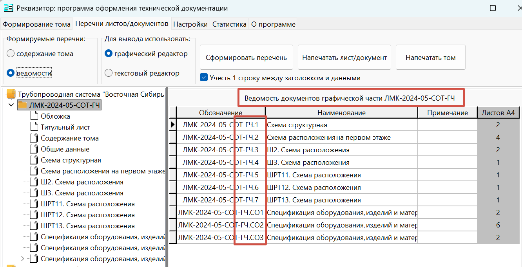Click the Наименование column header
This screenshot has height=267, width=522.
tap(341, 113)
